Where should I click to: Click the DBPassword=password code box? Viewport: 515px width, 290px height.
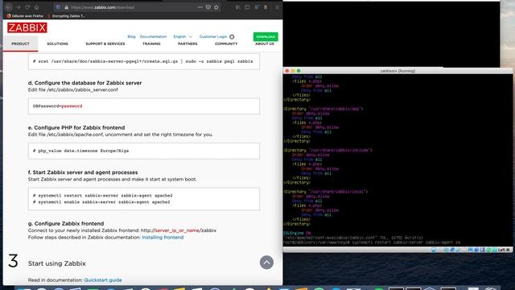[x=144, y=106]
